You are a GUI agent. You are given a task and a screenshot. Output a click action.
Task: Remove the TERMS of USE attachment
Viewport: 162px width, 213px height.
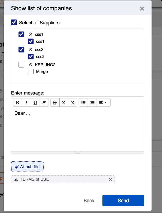pyautogui.click(x=111, y=179)
